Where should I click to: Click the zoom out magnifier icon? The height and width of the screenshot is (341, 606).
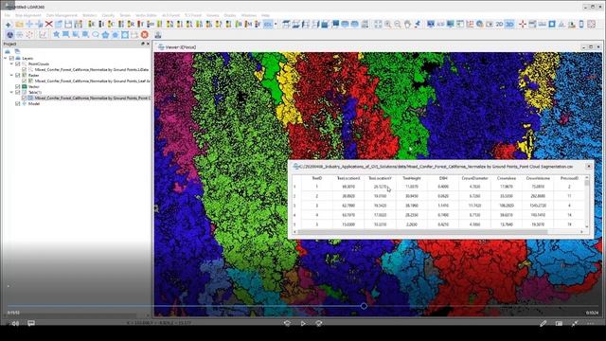(398, 25)
